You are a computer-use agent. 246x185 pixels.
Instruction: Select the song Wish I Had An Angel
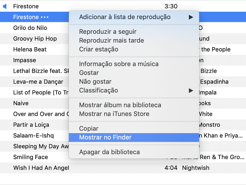(123, 168)
